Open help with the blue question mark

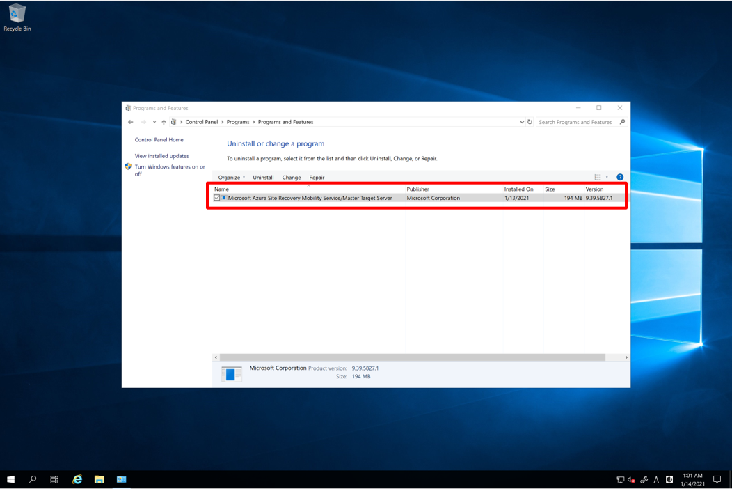tap(620, 177)
